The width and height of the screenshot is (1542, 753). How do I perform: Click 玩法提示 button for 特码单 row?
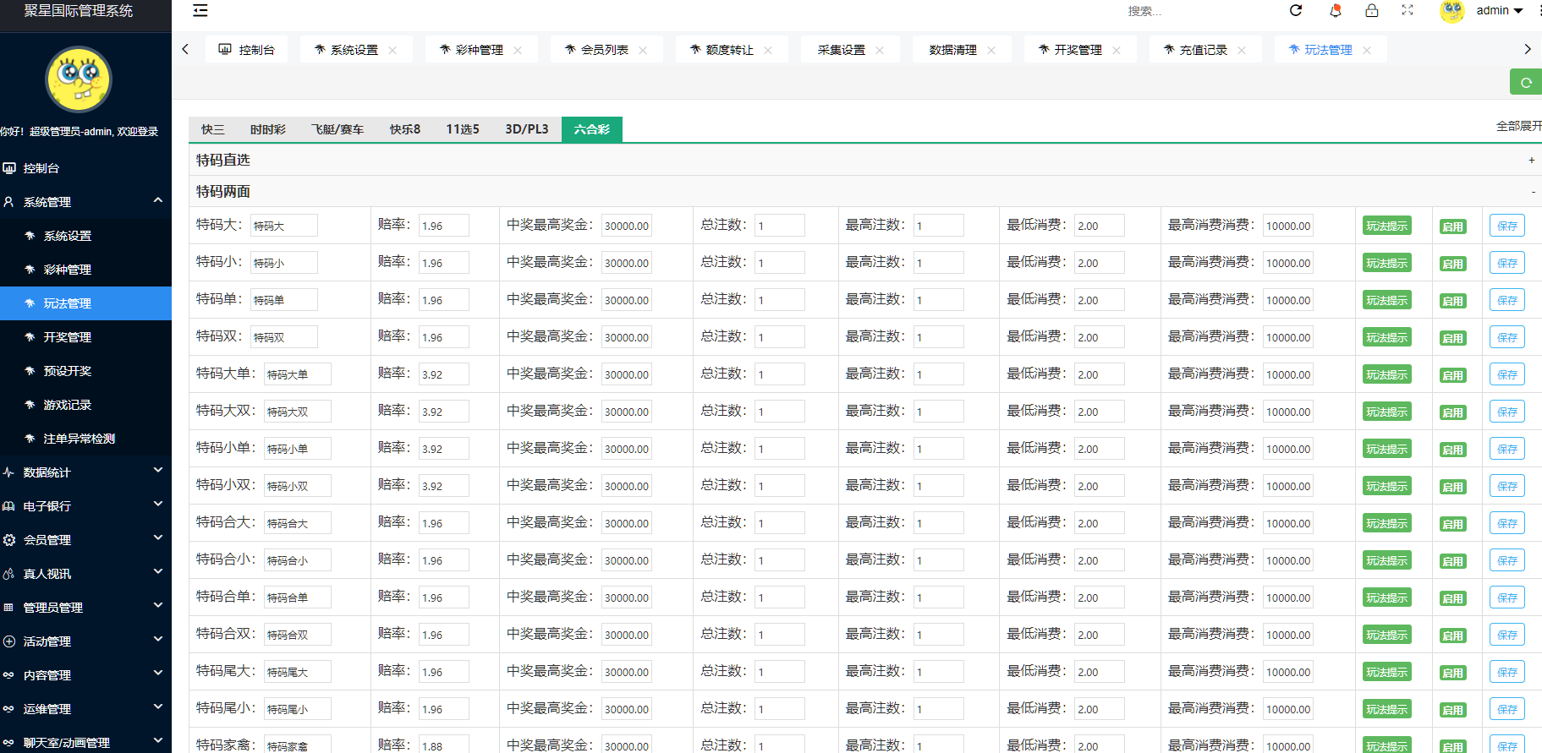(x=1386, y=300)
